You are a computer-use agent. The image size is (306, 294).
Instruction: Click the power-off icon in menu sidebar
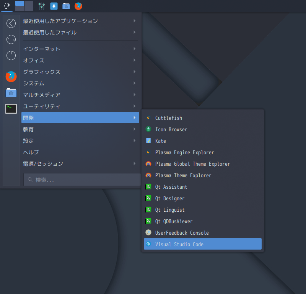tap(11, 56)
